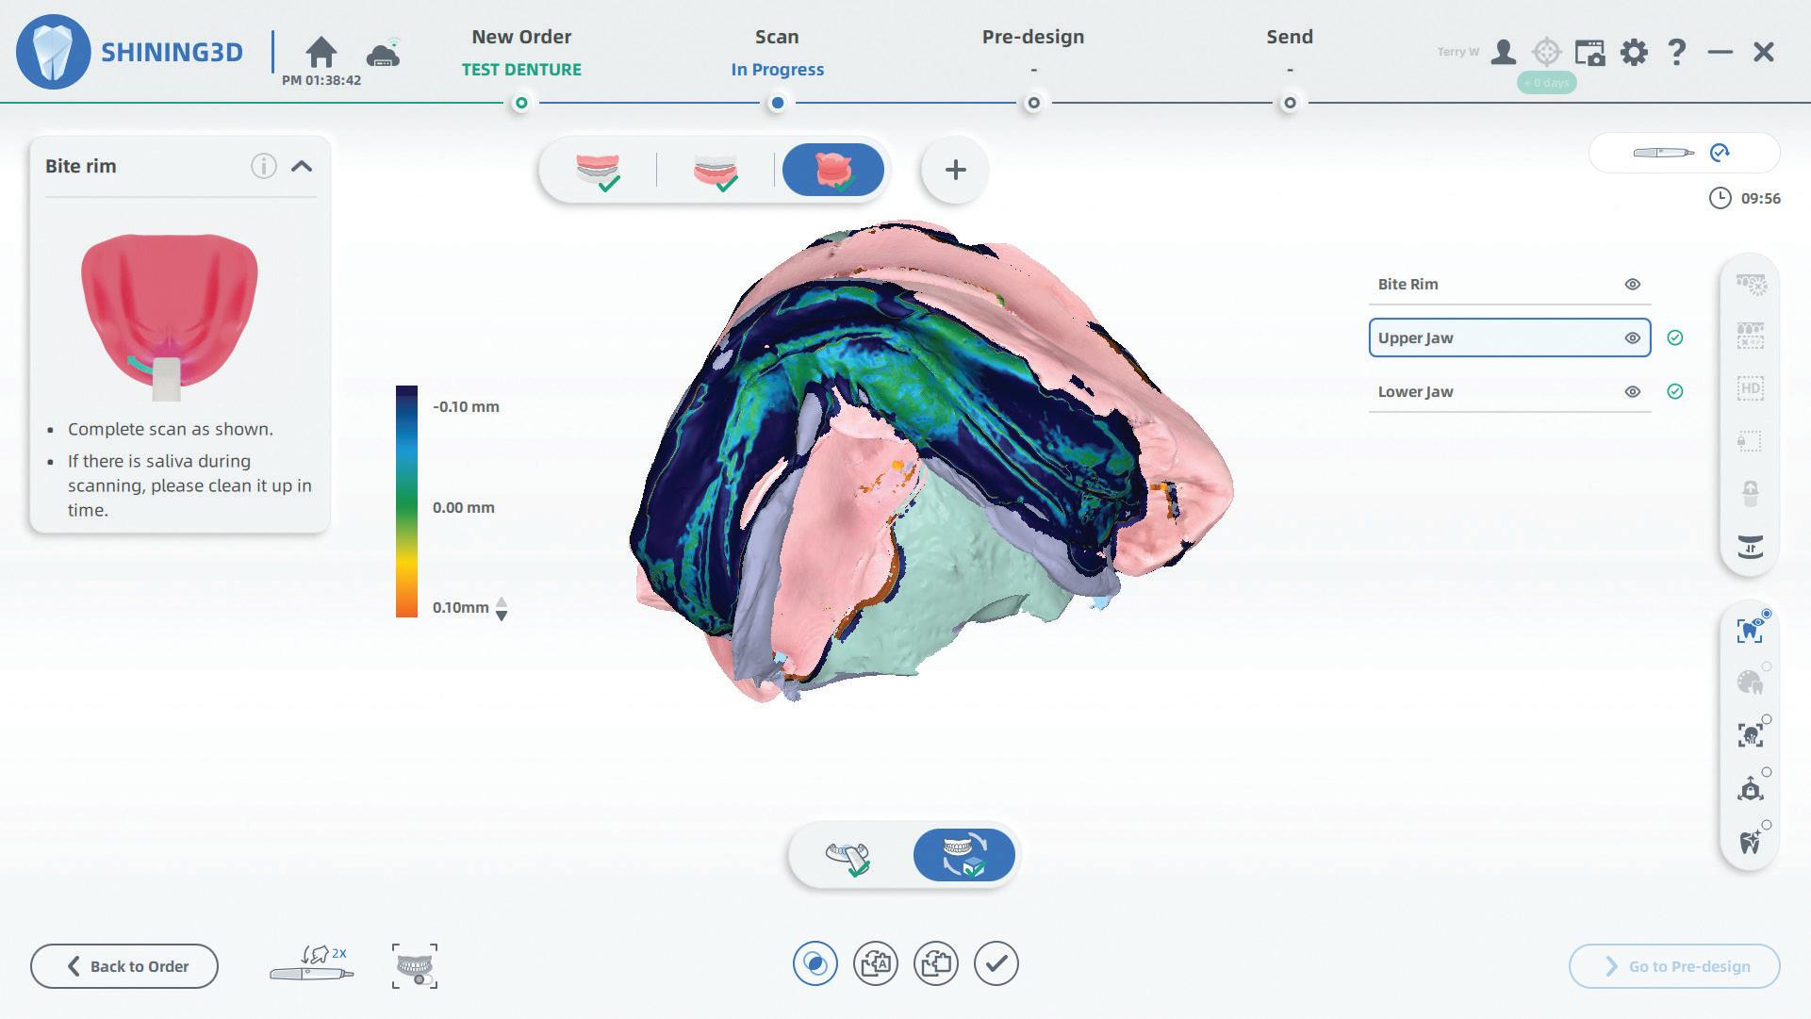This screenshot has width=1811, height=1019.
Task: Click the home icon in header
Action: 321,53
